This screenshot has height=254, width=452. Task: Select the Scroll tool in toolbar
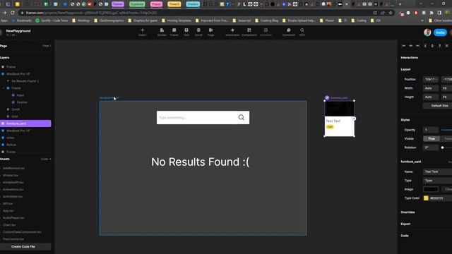point(198,32)
